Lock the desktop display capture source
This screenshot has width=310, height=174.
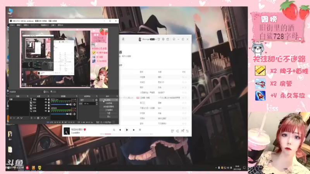49,111
